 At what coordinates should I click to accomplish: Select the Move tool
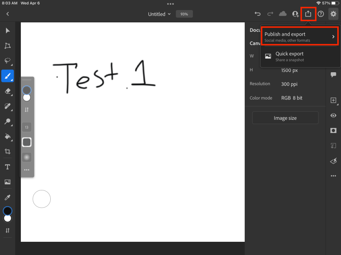pyautogui.click(x=7, y=30)
